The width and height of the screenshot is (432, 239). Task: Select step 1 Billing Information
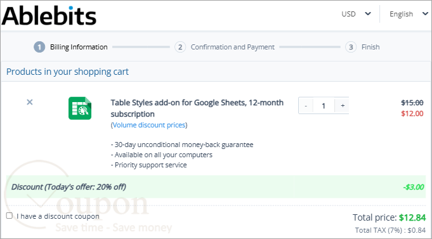tap(70, 47)
